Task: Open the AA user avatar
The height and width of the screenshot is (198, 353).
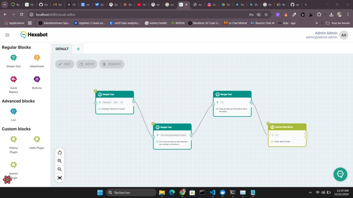Action: (x=344, y=35)
